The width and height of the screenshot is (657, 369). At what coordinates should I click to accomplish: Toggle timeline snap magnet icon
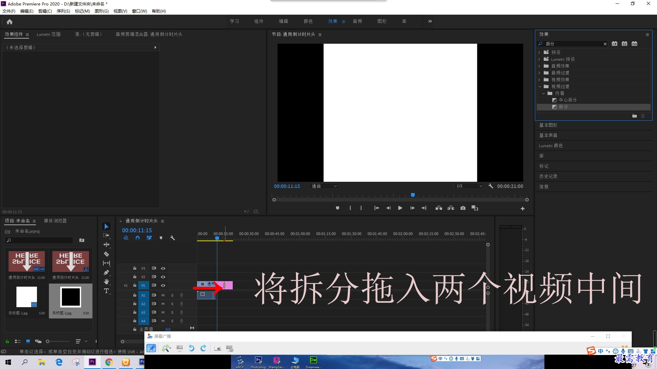[x=137, y=238]
